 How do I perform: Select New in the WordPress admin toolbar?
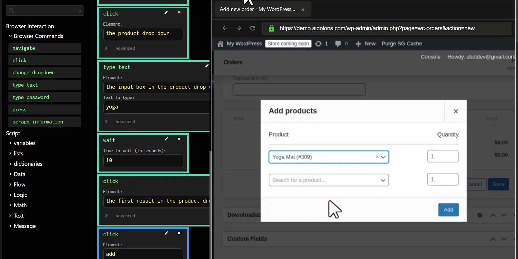pos(365,43)
